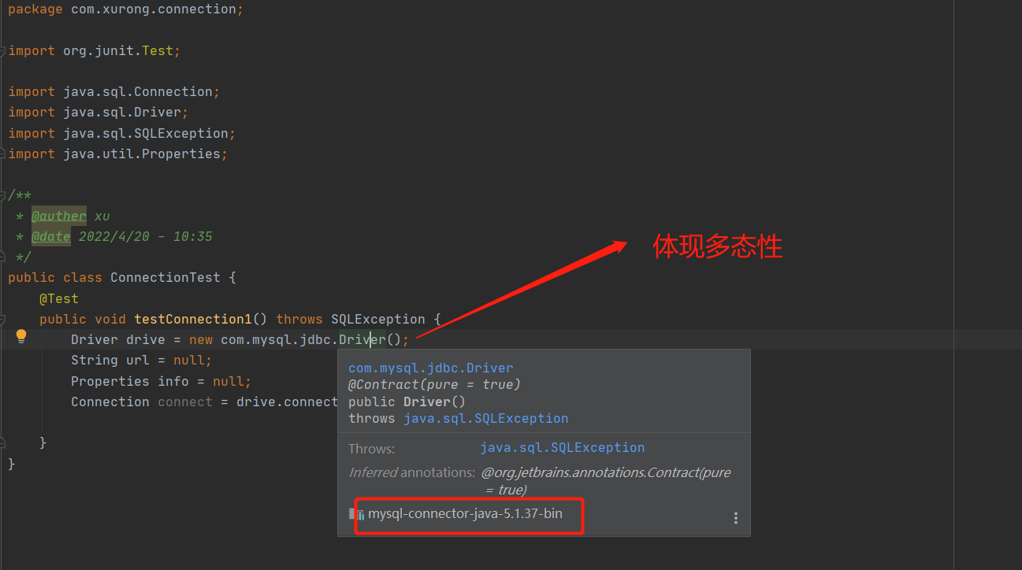Click 'drive.connect' call on the Connection line
The height and width of the screenshot is (570, 1022).
coord(288,402)
